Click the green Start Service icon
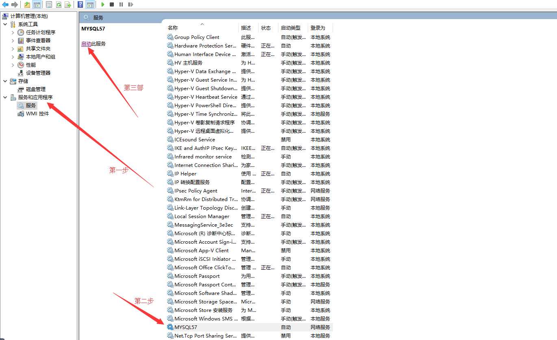The height and width of the screenshot is (340, 557). click(103, 4)
